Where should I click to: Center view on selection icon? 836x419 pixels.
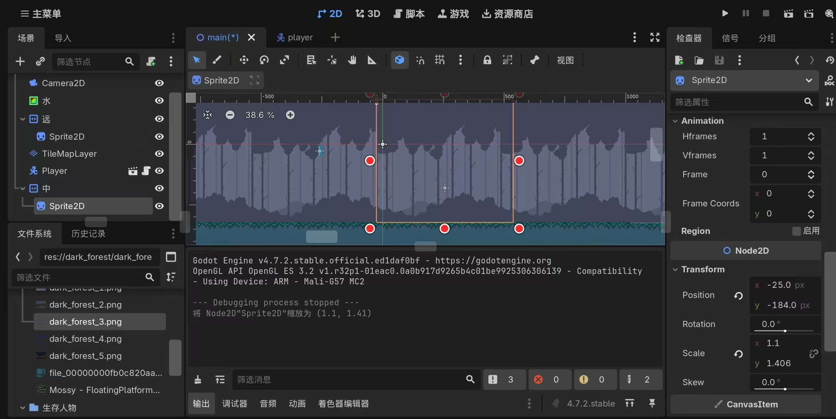208,115
